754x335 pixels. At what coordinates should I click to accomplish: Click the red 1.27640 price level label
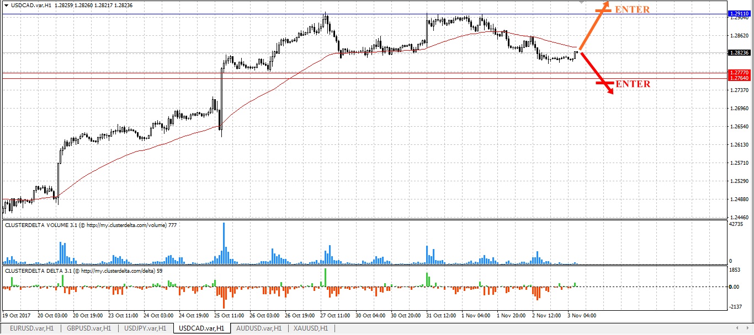[739, 78]
